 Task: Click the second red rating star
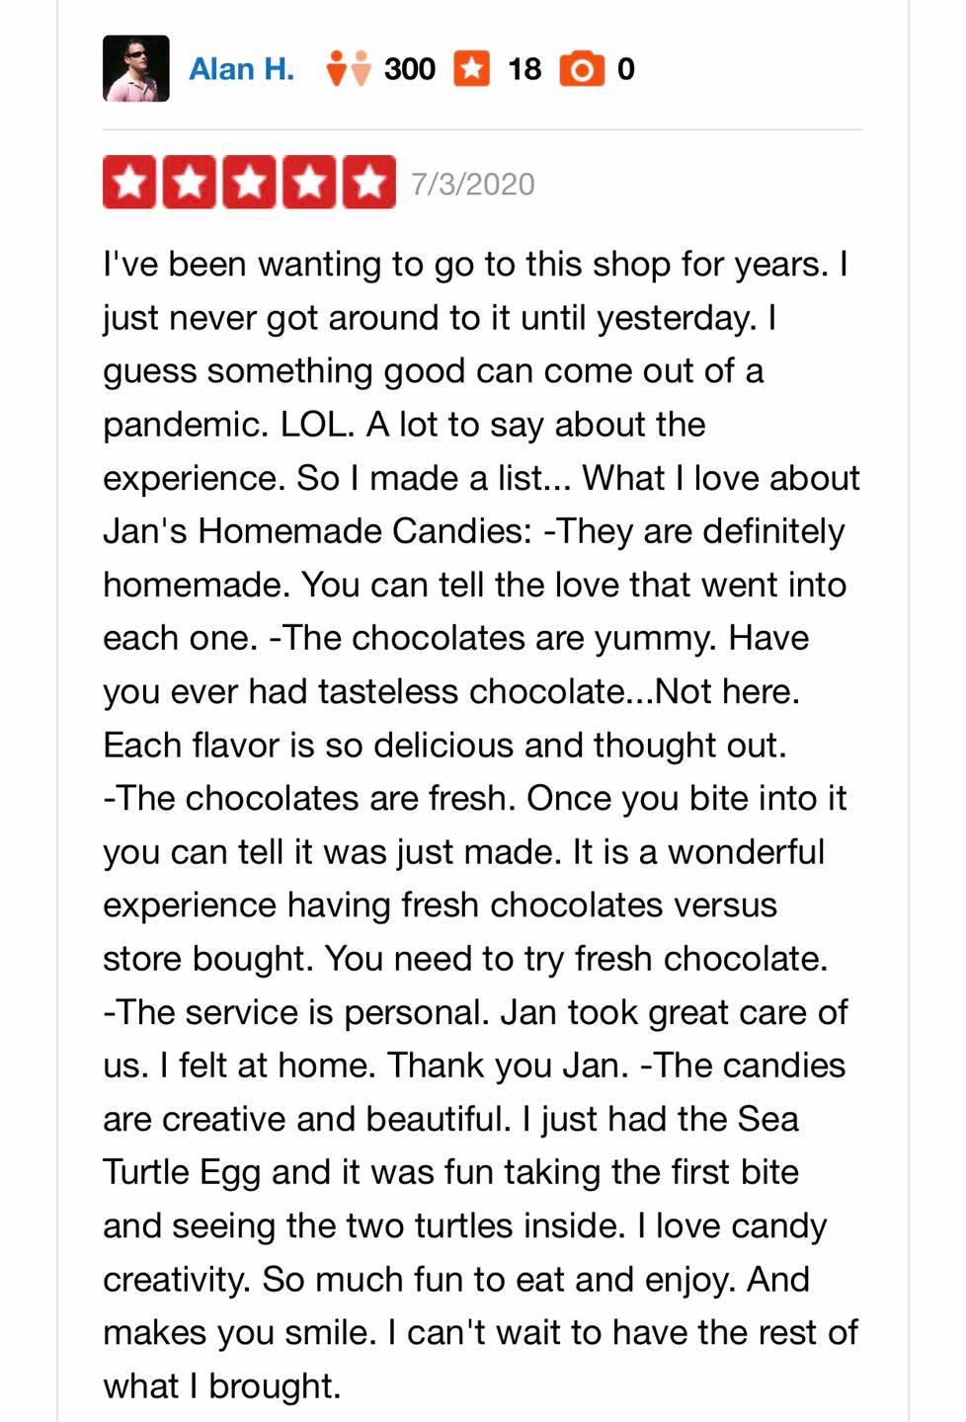click(x=190, y=183)
